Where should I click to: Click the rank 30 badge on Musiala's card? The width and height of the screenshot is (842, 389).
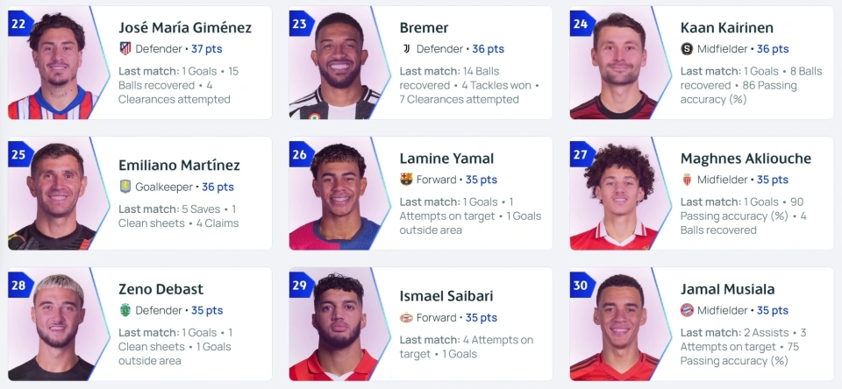pos(582,285)
